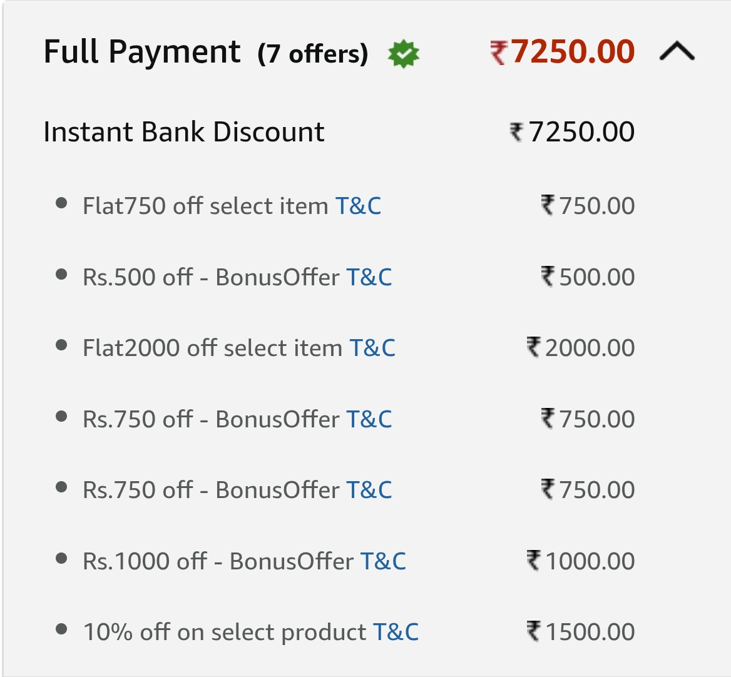The width and height of the screenshot is (731, 677).
Task: Click the ₹1000.00 discount amount
Action: click(x=581, y=561)
